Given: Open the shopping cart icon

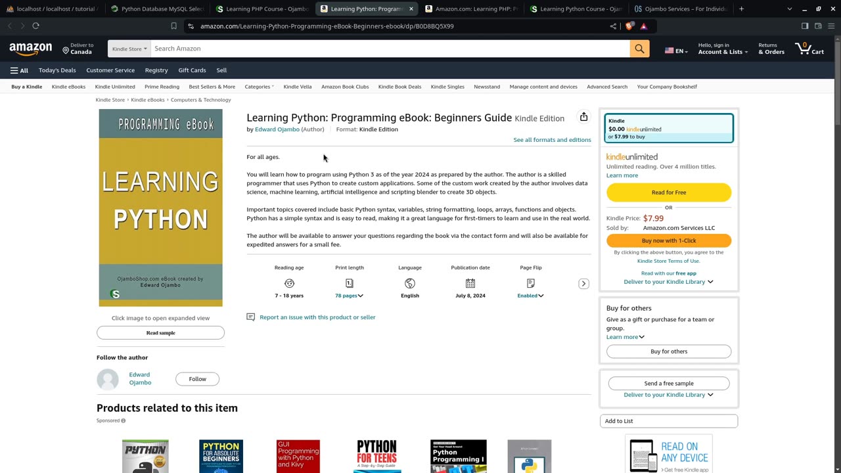Looking at the screenshot, I should pos(809,49).
